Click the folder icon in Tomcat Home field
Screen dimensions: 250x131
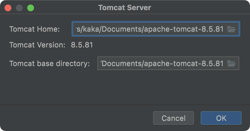(x=232, y=29)
